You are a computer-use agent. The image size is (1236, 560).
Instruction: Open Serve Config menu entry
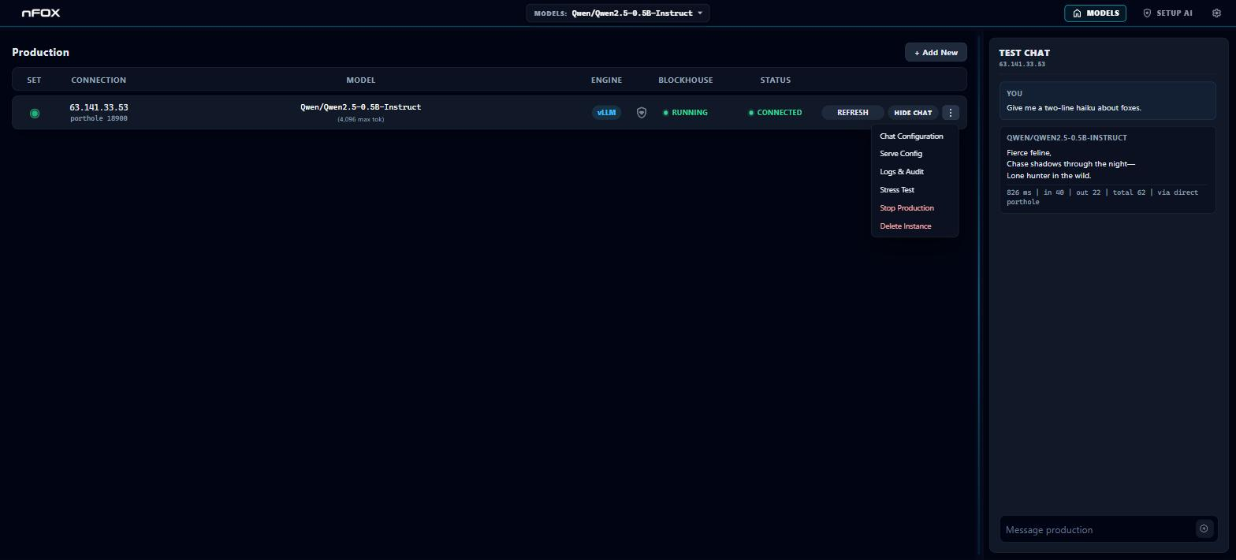click(901, 154)
